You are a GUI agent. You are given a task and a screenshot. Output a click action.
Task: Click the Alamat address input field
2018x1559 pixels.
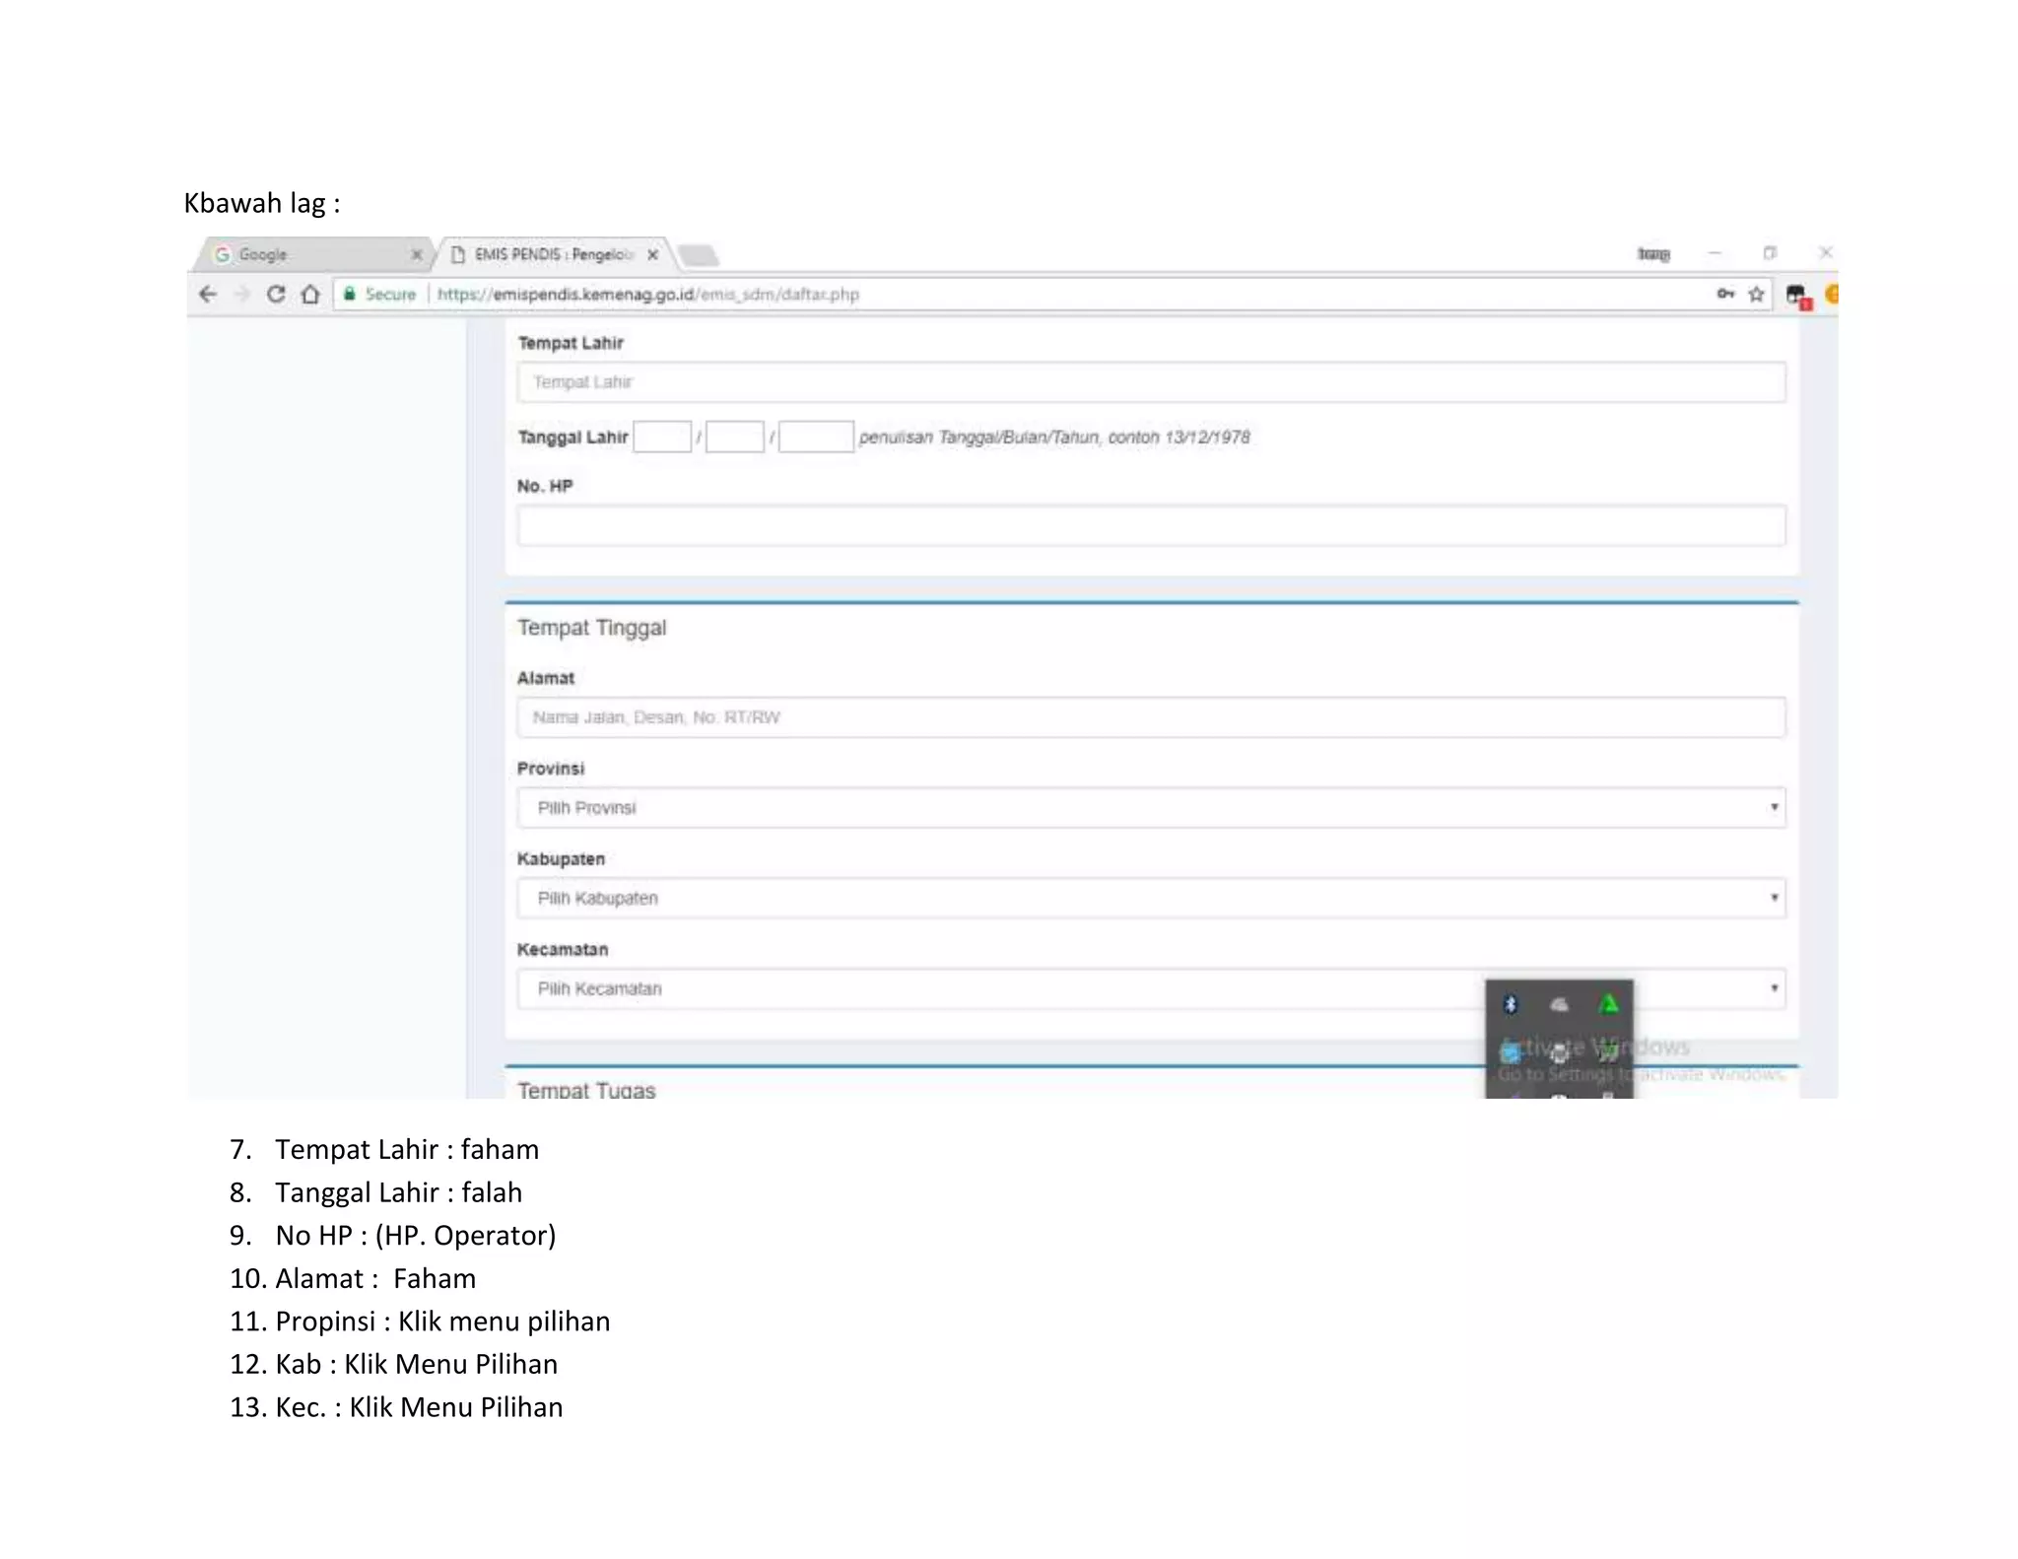1150,717
